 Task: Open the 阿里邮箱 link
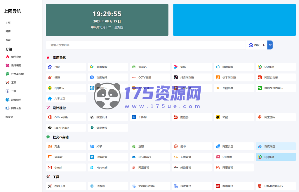pyautogui.click(x=234, y=167)
